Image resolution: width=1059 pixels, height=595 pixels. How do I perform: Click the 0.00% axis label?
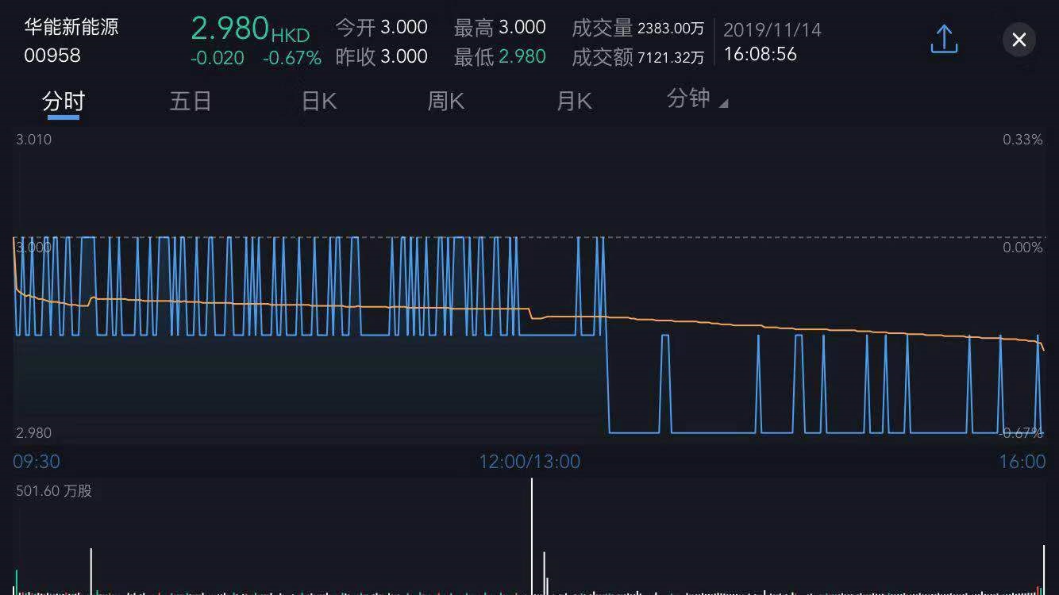click(x=1022, y=248)
